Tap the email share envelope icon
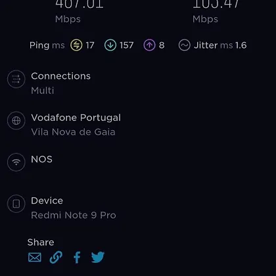This screenshot has height=276, width=276. [x=35, y=258]
